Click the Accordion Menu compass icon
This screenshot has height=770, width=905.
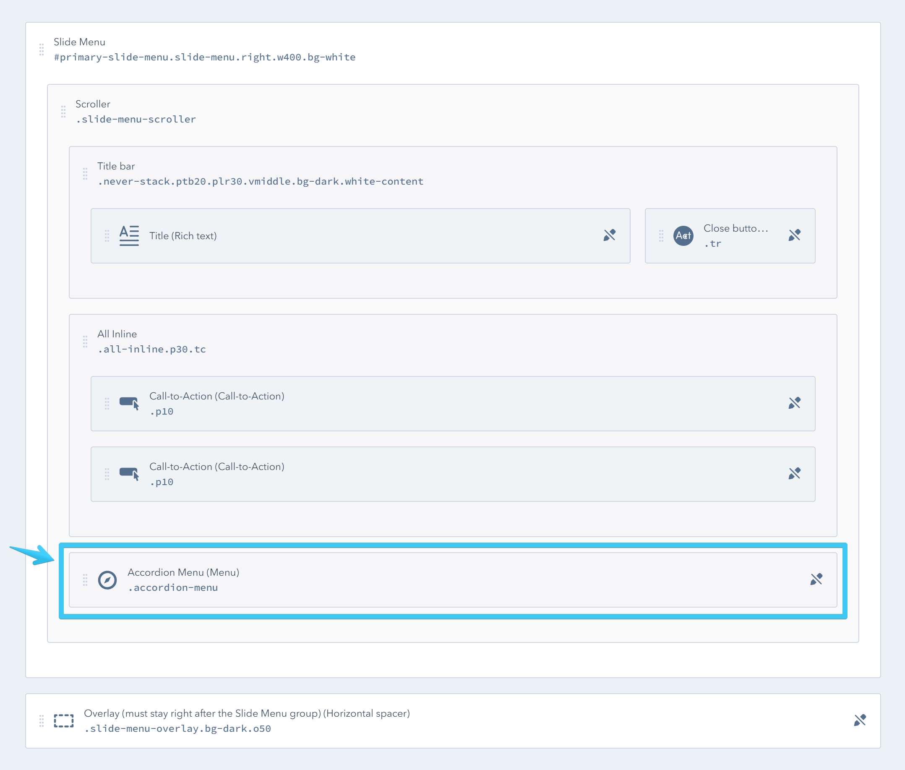point(107,580)
